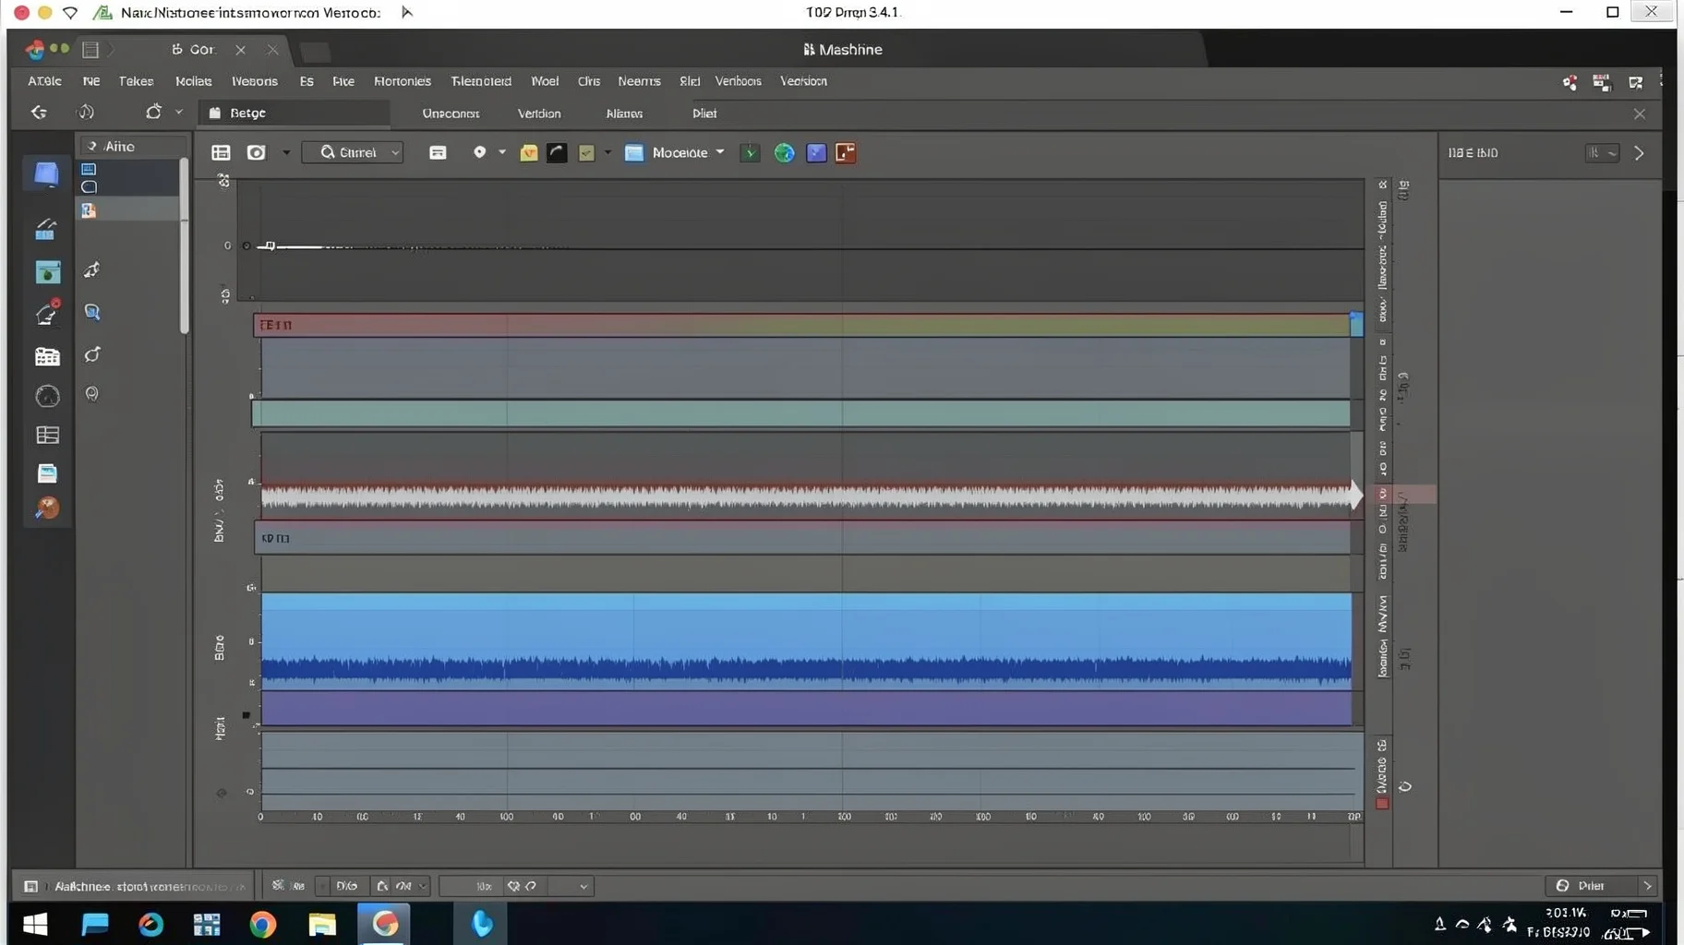Click the camera snapshot icon in the toolbar
The width and height of the screenshot is (1684, 945).
pos(256,152)
